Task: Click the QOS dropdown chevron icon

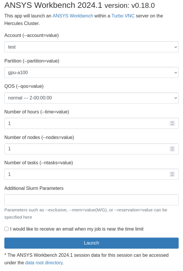Action: point(175,98)
